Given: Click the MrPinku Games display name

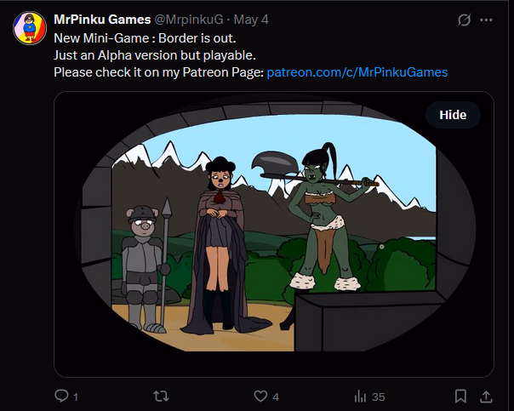Looking at the screenshot, I should pyautogui.click(x=102, y=20).
